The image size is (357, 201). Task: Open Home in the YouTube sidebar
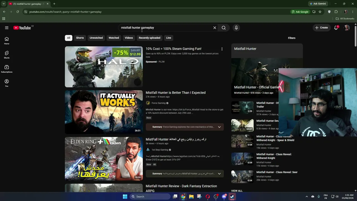pyautogui.click(x=7, y=41)
